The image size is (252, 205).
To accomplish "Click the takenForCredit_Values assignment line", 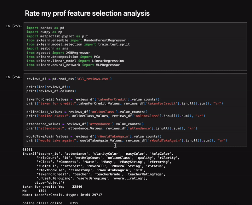I will click(93, 99).
